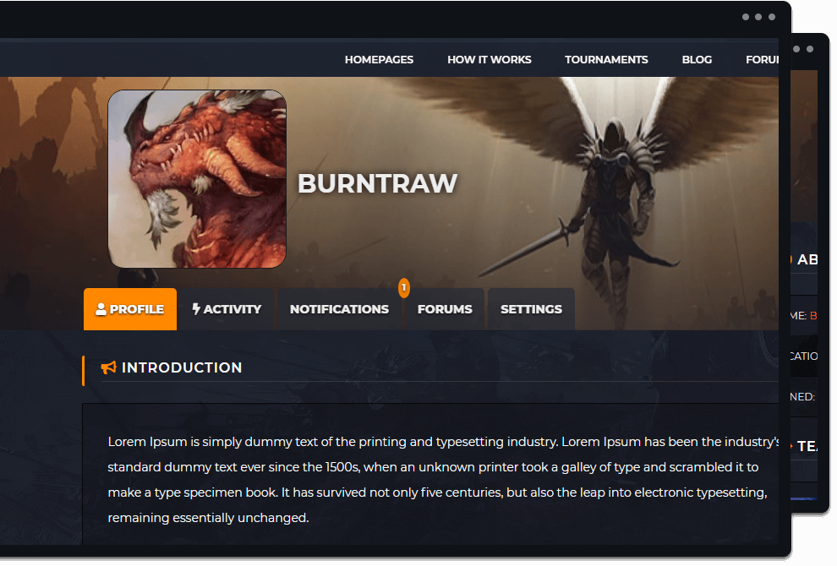This screenshot has height=566, width=837.
Task: Go to How It Works in the navigation
Action: [489, 59]
